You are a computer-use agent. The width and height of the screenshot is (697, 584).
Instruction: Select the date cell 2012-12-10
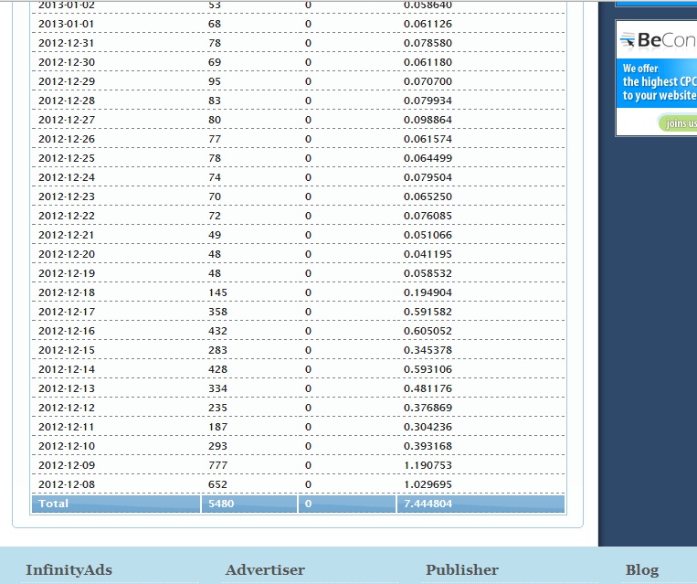67,446
